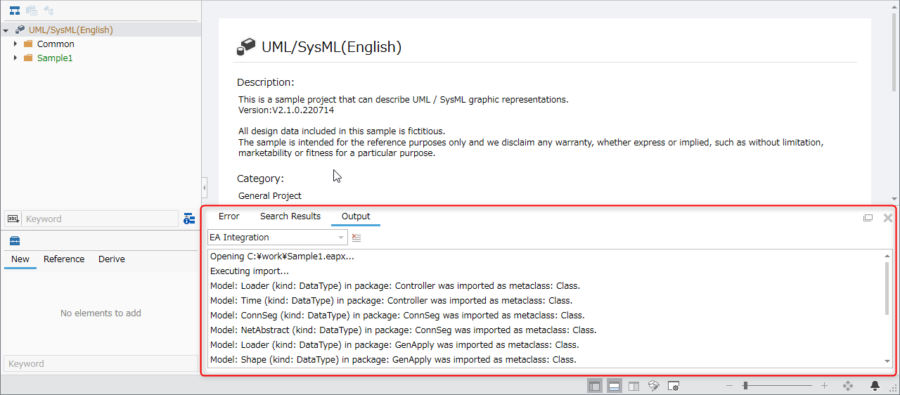Open notifications via the bell icon
Image resolution: width=900 pixels, height=395 pixels.
coord(875,386)
